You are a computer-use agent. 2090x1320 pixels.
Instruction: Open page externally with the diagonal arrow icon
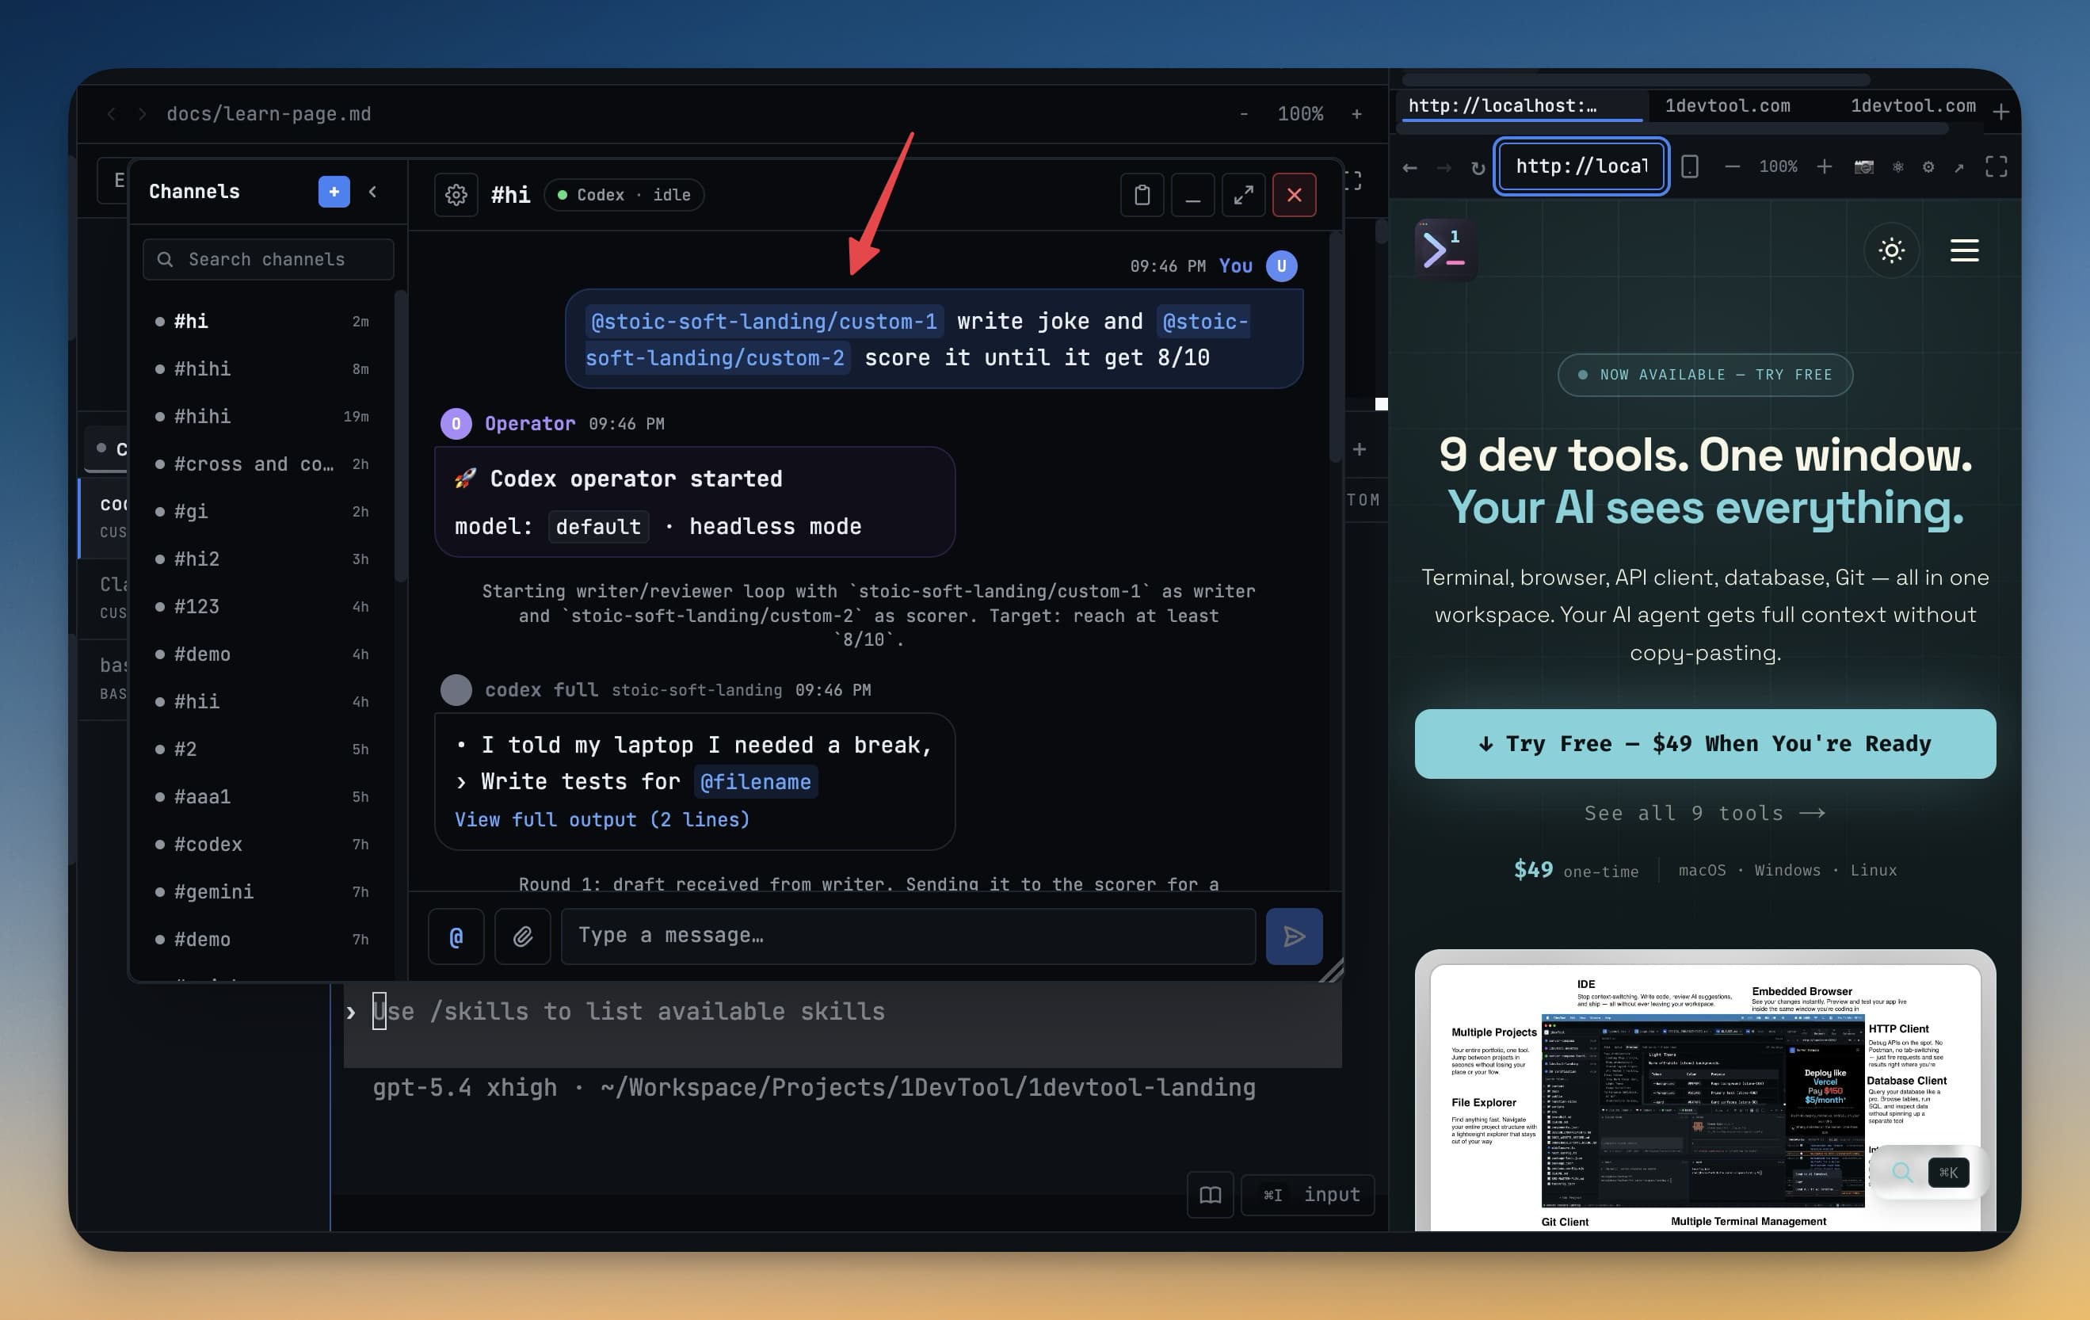pyautogui.click(x=1959, y=166)
